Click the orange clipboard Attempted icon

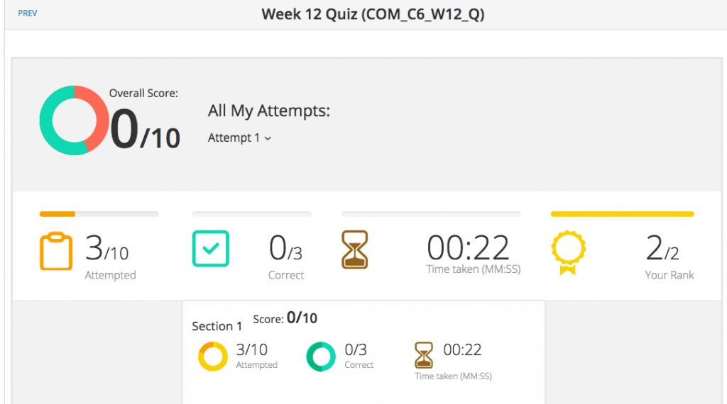[56, 250]
